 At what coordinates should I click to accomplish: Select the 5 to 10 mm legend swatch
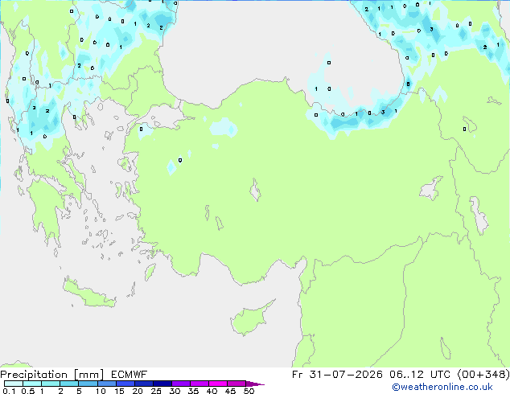pyautogui.click(x=88, y=384)
